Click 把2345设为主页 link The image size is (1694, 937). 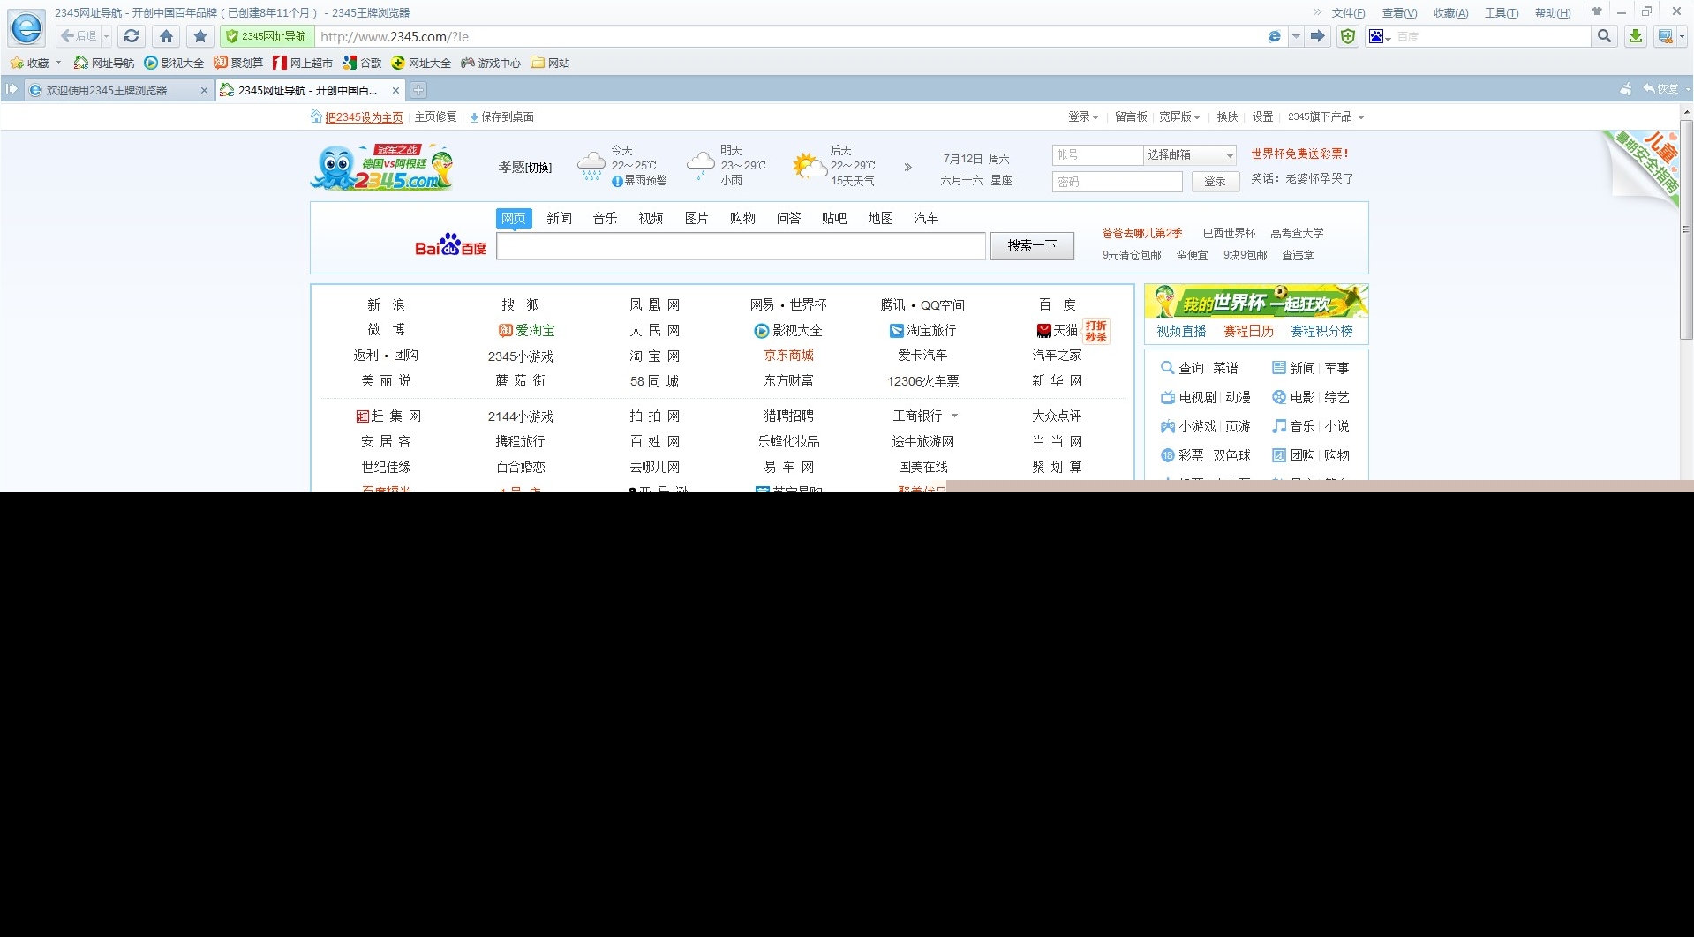364,117
